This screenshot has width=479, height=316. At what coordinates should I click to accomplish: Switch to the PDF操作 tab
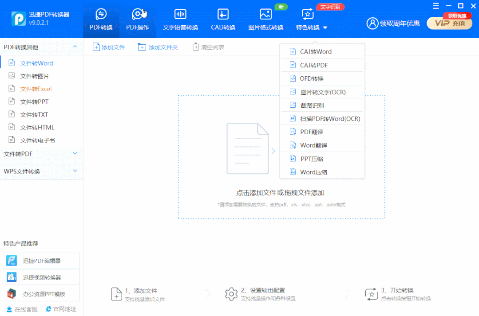click(138, 20)
